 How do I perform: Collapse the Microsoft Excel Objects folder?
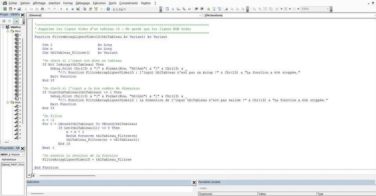pyautogui.click(x=8, y=31)
